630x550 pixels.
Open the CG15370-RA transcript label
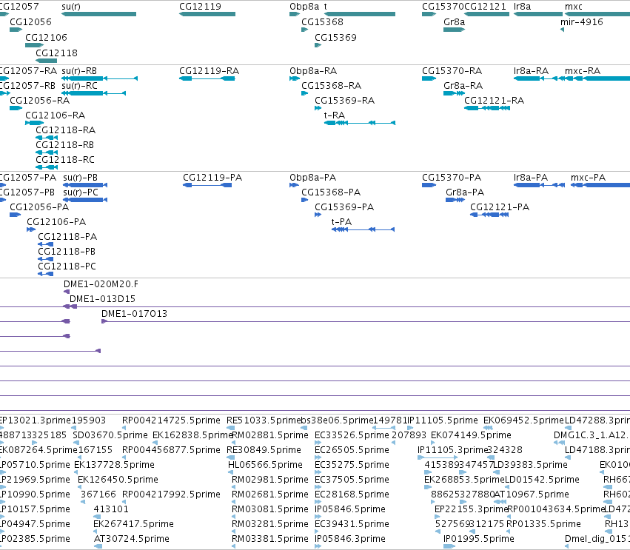[x=452, y=71]
